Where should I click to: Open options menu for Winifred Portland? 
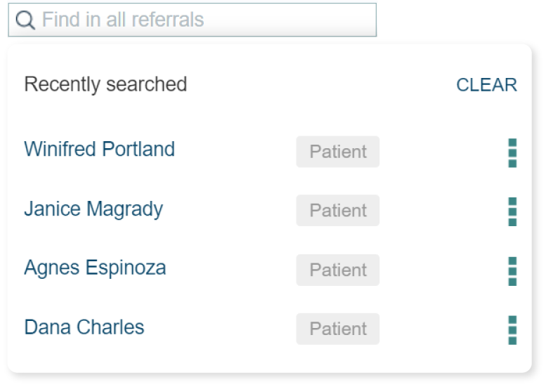[x=512, y=152]
